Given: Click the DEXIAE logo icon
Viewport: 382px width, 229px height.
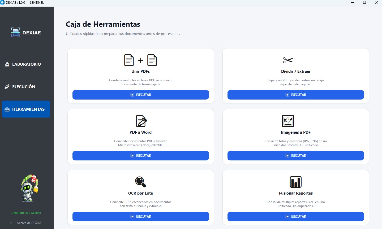Looking at the screenshot, I should point(15,32).
